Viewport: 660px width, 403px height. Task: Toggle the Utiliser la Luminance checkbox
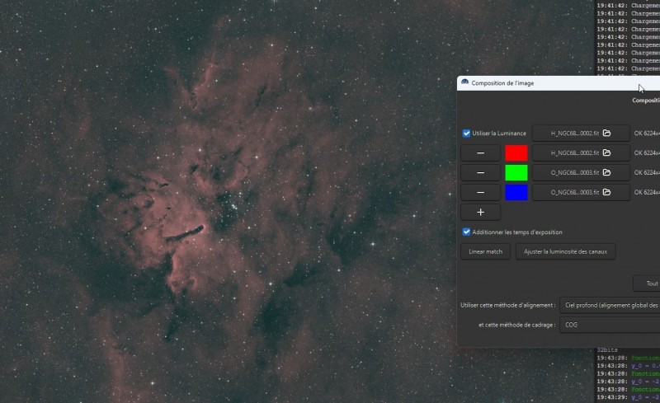(x=466, y=134)
